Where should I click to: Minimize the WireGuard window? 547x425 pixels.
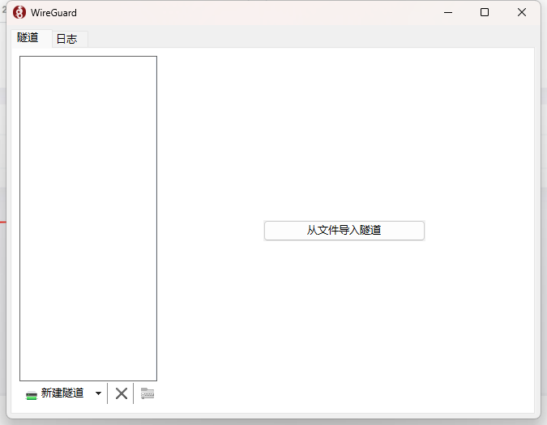pos(448,12)
